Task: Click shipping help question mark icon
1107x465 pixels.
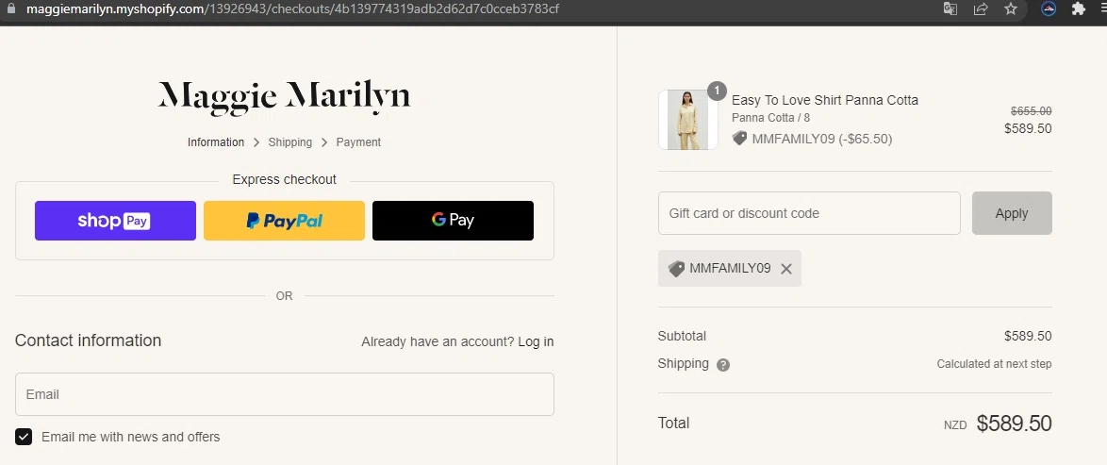Action: click(x=723, y=365)
